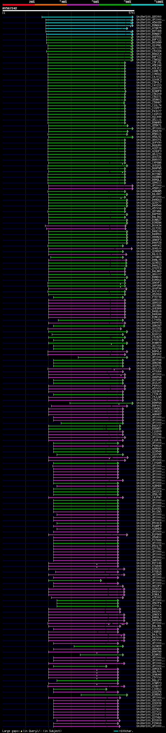Click the red 20% identity legend segment
Viewport: 166px width, 733px height.
click(x=18, y=5)
